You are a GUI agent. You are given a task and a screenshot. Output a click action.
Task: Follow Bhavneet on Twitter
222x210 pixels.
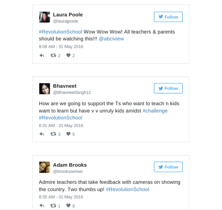click(168, 88)
